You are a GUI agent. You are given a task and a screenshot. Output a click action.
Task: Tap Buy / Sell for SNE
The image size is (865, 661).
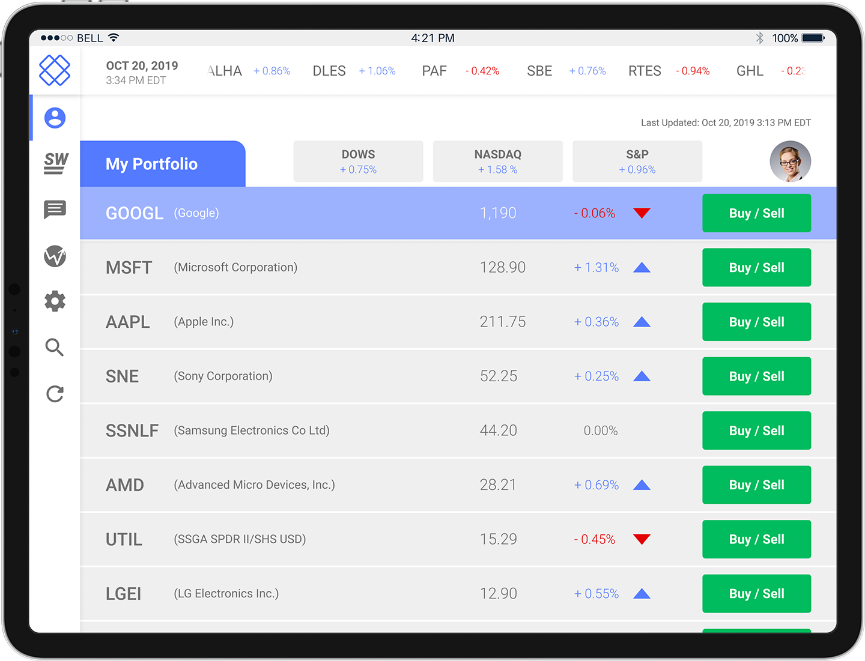tap(757, 376)
